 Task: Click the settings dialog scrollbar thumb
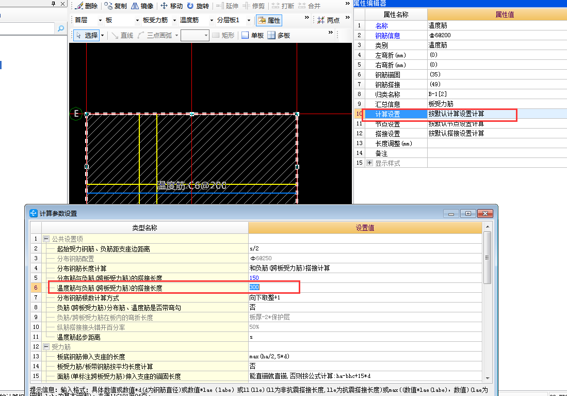487,257
